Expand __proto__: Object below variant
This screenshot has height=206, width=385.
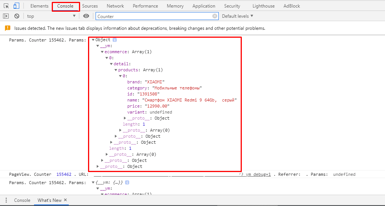[x=125, y=118]
